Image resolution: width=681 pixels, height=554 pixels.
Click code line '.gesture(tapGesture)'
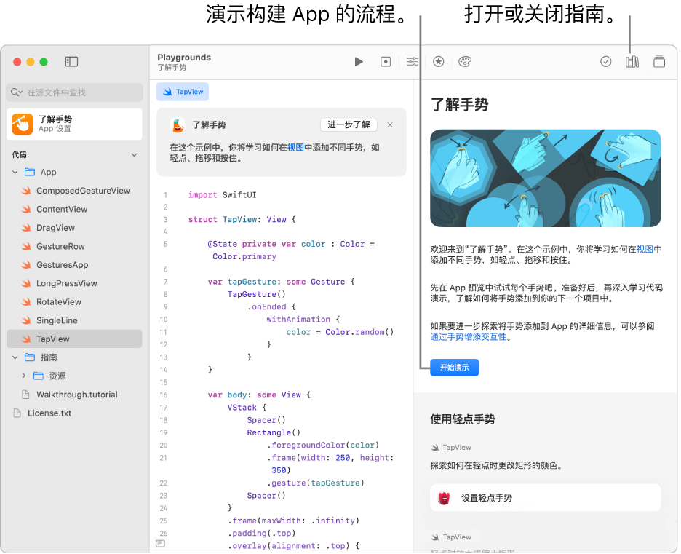(315, 483)
